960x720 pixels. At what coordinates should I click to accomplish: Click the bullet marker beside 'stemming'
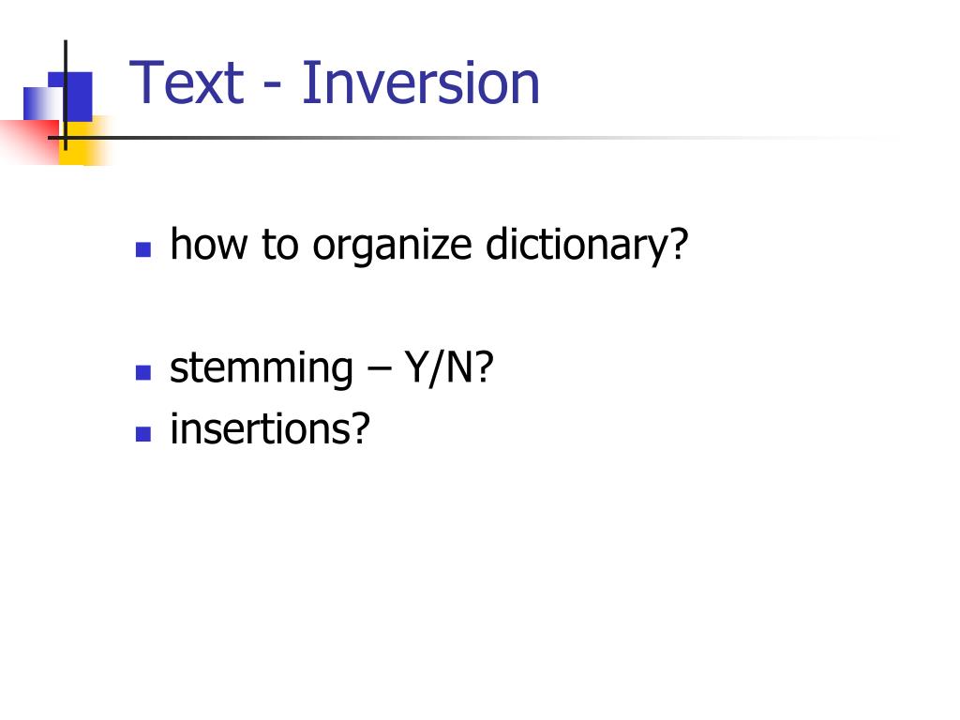pos(143,372)
